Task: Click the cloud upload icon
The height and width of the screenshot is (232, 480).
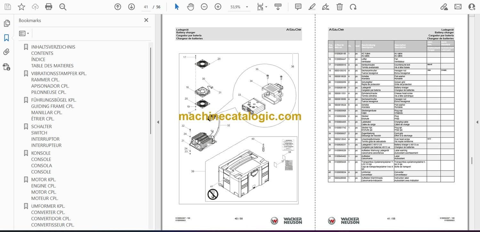Action: (x=35, y=7)
